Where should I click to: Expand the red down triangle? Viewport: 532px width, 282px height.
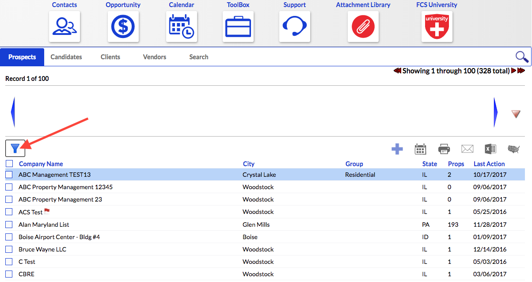click(516, 114)
